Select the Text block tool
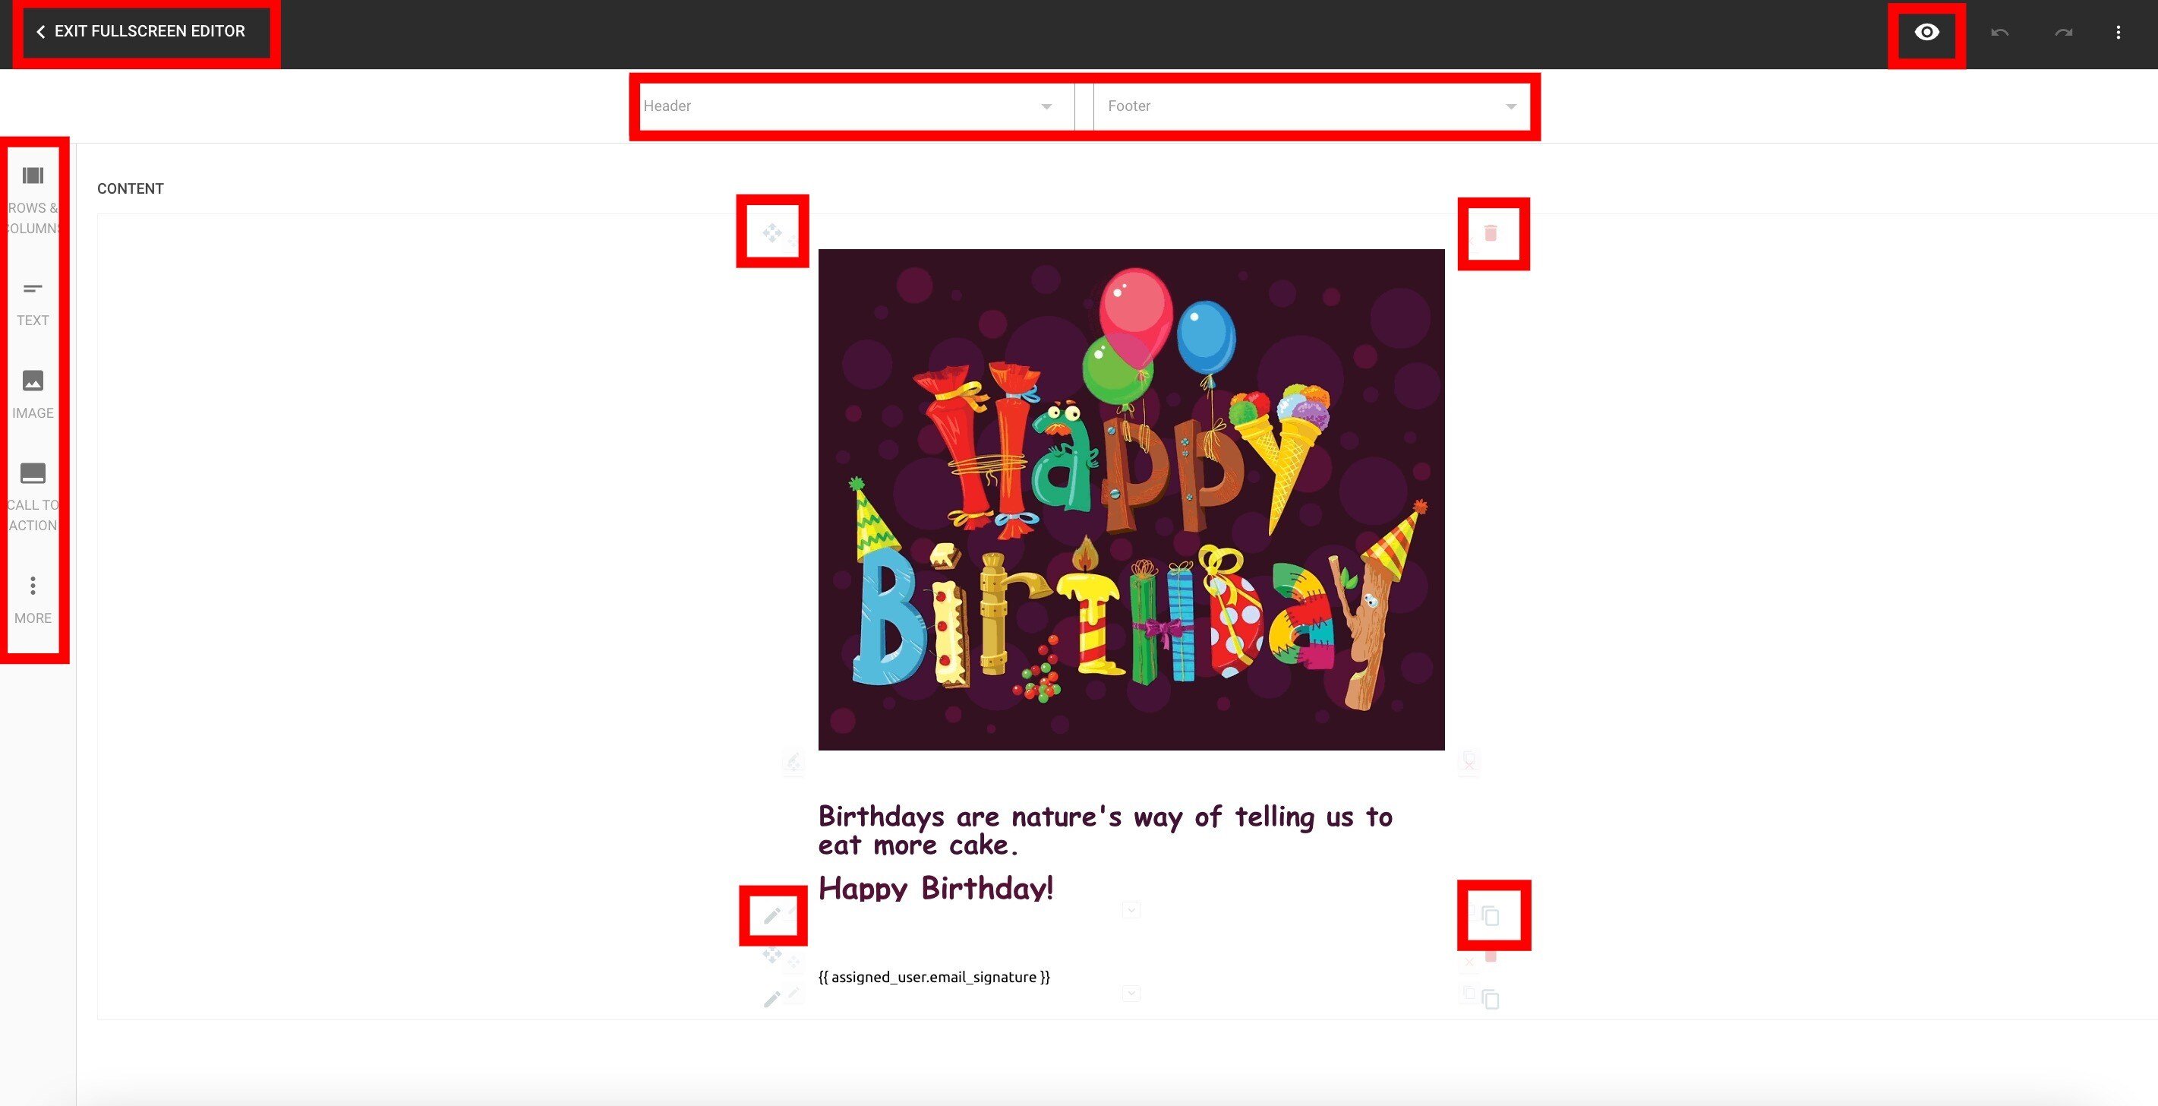2158x1106 pixels. pos(33,304)
